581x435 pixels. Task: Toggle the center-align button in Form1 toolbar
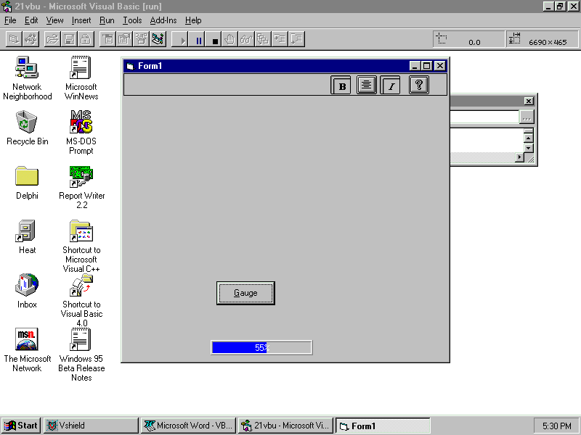[366, 86]
